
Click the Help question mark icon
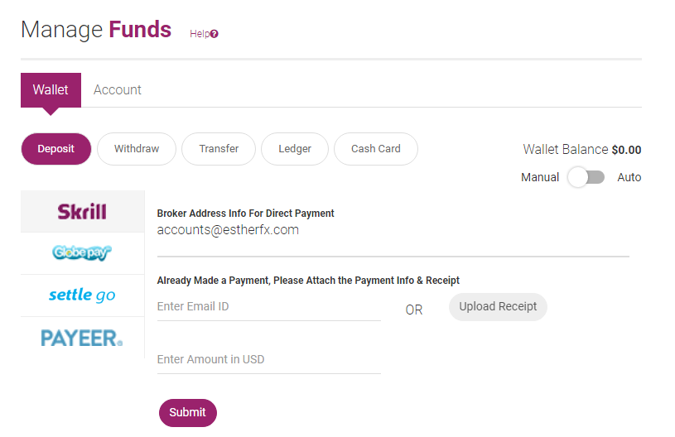pos(215,34)
